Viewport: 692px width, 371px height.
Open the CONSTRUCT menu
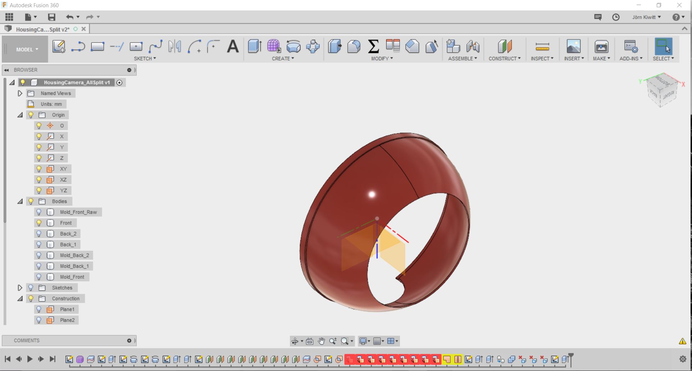[x=505, y=58]
